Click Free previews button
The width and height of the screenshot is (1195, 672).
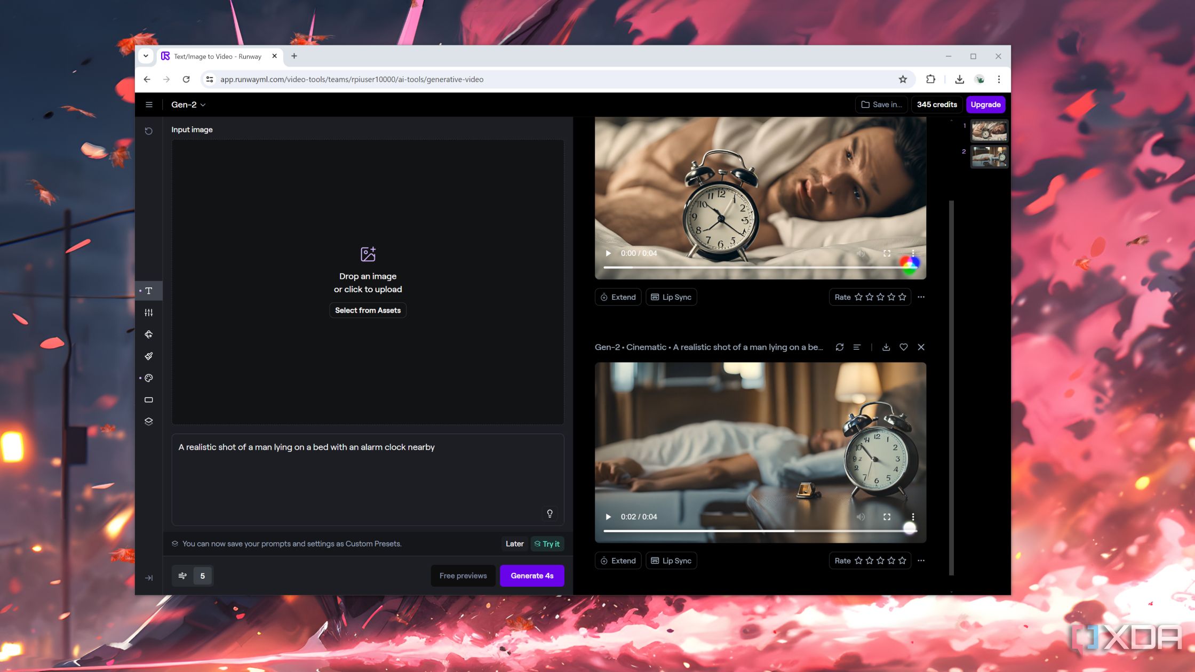click(463, 575)
